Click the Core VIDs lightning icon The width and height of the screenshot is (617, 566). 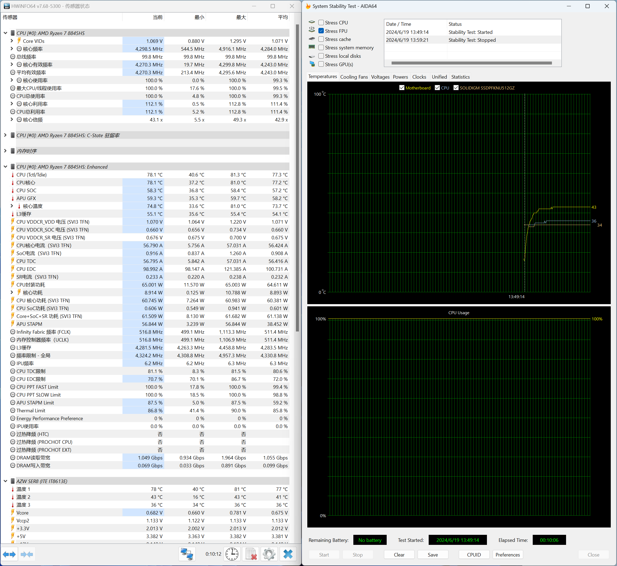pyautogui.click(x=19, y=41)
